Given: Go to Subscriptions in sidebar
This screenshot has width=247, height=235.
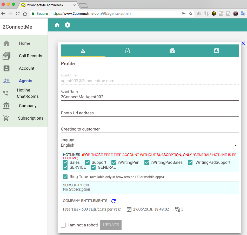Looking at the screenshot, I should (x=31, y=118).
